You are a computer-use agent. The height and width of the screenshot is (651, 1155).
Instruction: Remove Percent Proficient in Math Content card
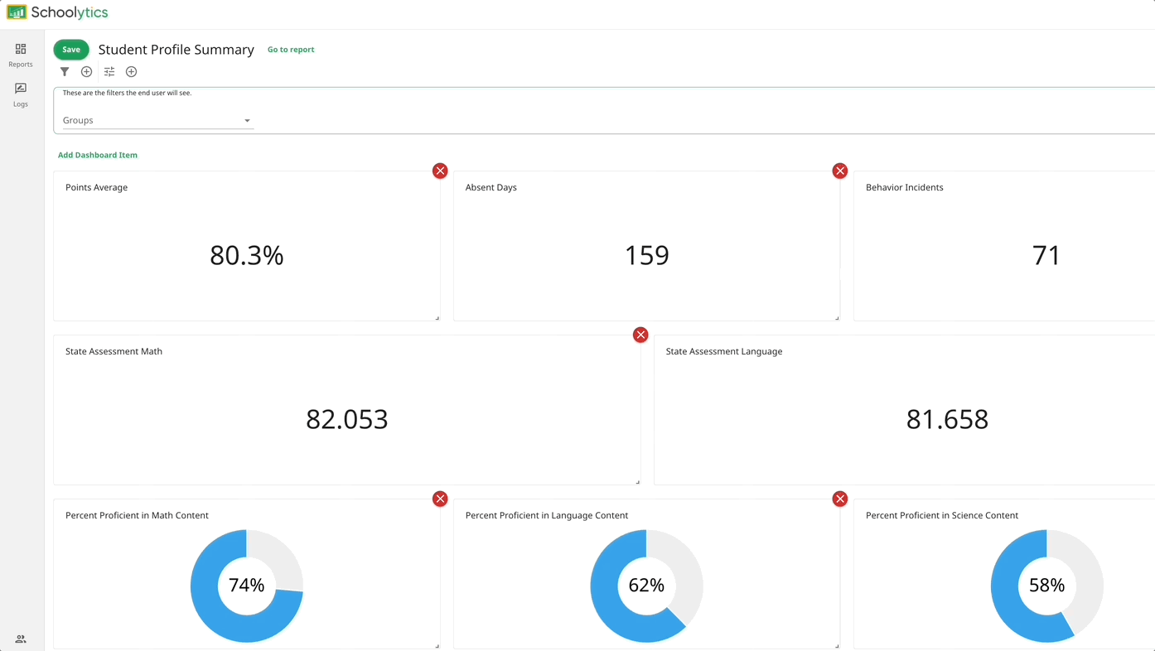440,499
